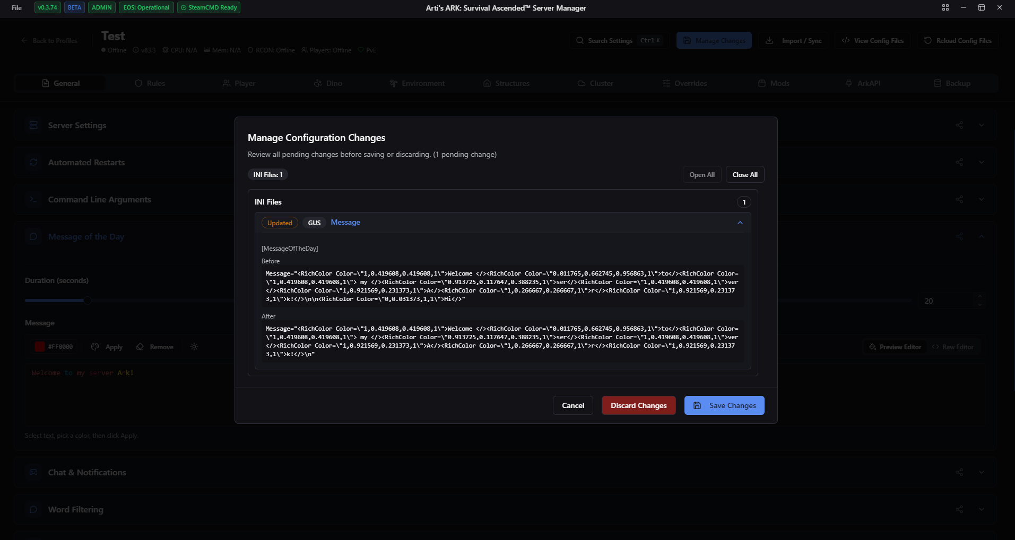Click the Save Changes button
The width and height of the screenshot is (1015, 540).
coord(724,405)
